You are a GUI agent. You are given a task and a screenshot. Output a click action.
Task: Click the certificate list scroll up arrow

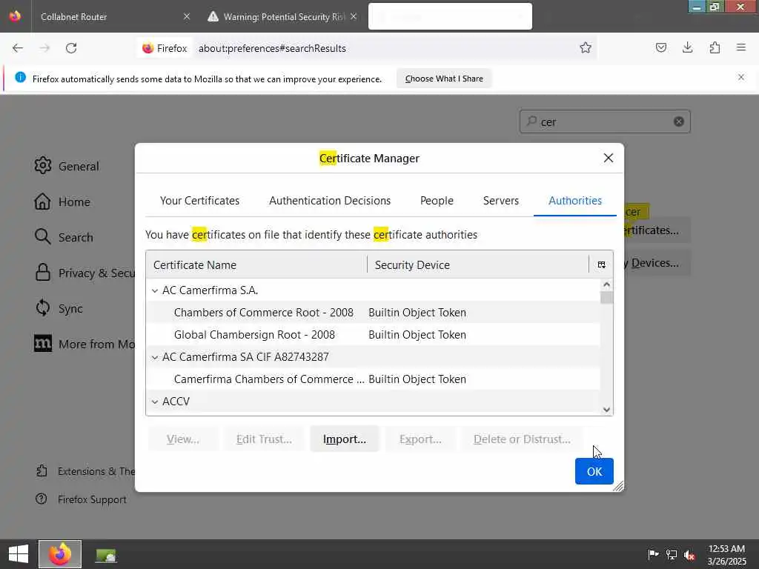point(606,284)
